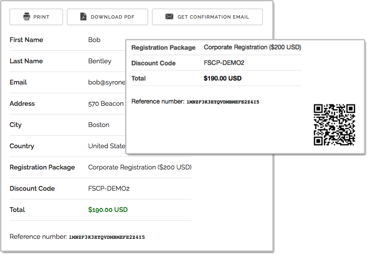Click the envelope email icon
367x254 pixels.
[169, 16]
